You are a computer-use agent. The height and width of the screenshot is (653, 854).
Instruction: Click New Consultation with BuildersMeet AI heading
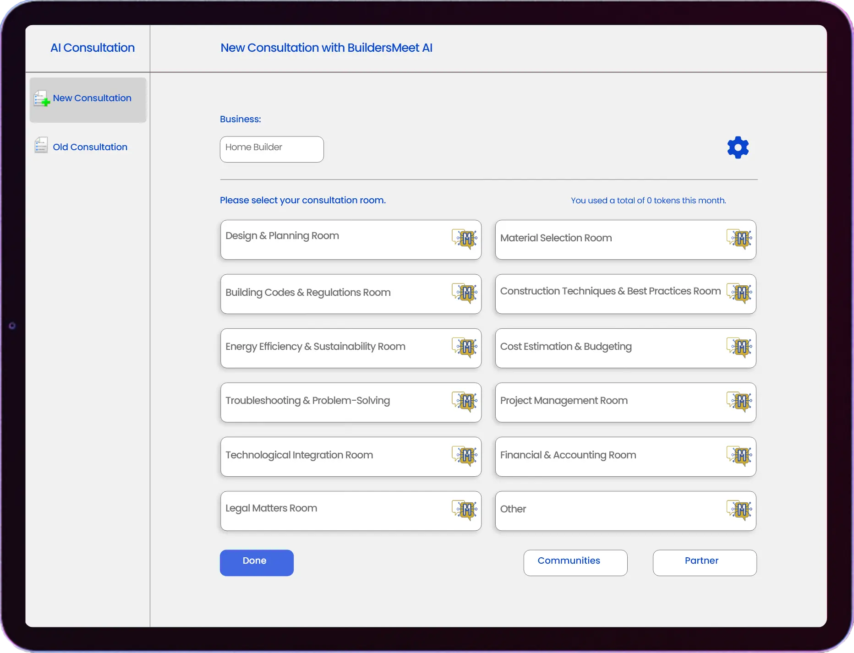click(x=326, y=48)
